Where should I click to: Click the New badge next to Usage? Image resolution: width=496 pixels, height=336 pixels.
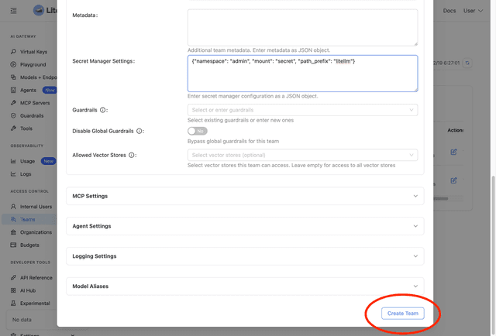click(48, 161)
